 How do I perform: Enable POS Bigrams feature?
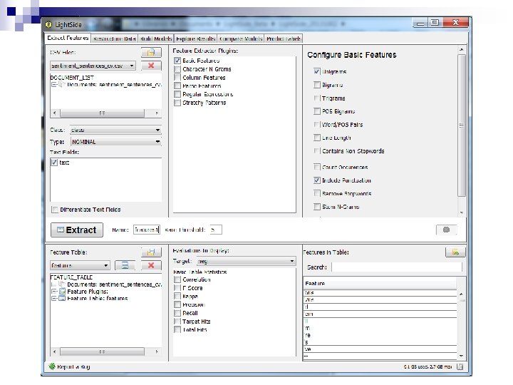point(316,111)
